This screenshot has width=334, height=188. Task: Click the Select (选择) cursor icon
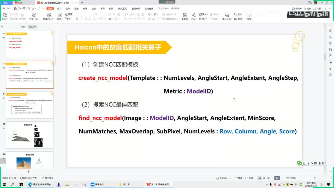click(249, 15)
